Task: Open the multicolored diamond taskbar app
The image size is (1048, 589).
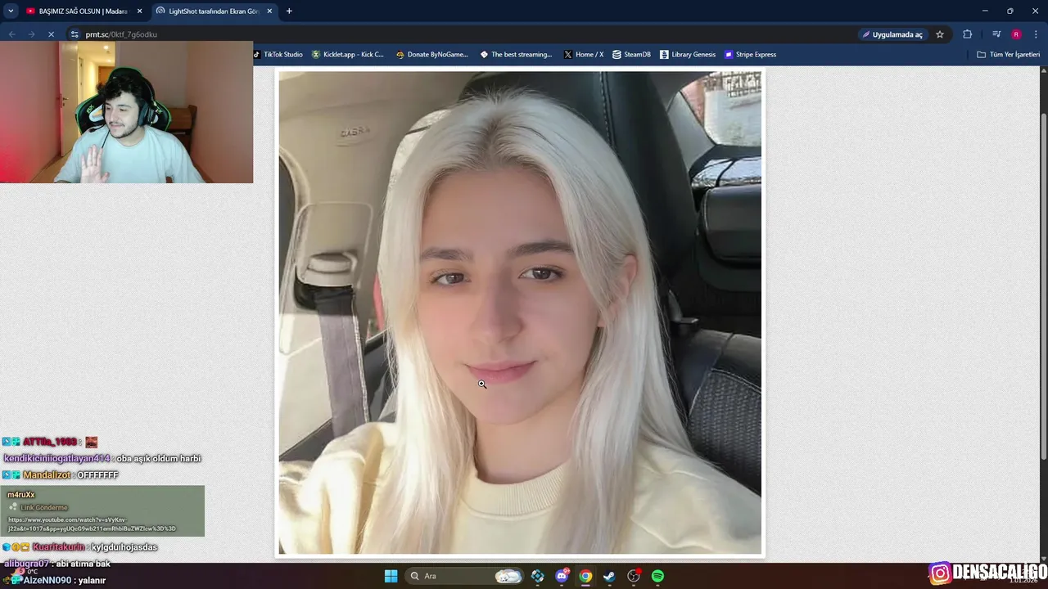Action: pos(537,576)
